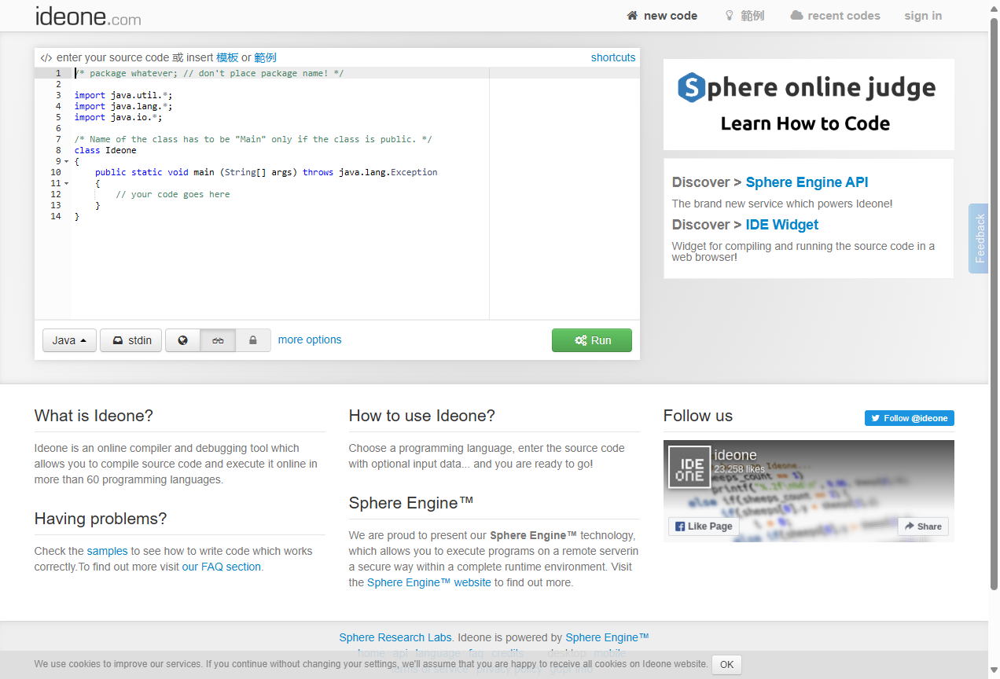Click the lightbulb icon in the top navigation
Screen dimensions: 1000x679
click(x=730, y=16)
